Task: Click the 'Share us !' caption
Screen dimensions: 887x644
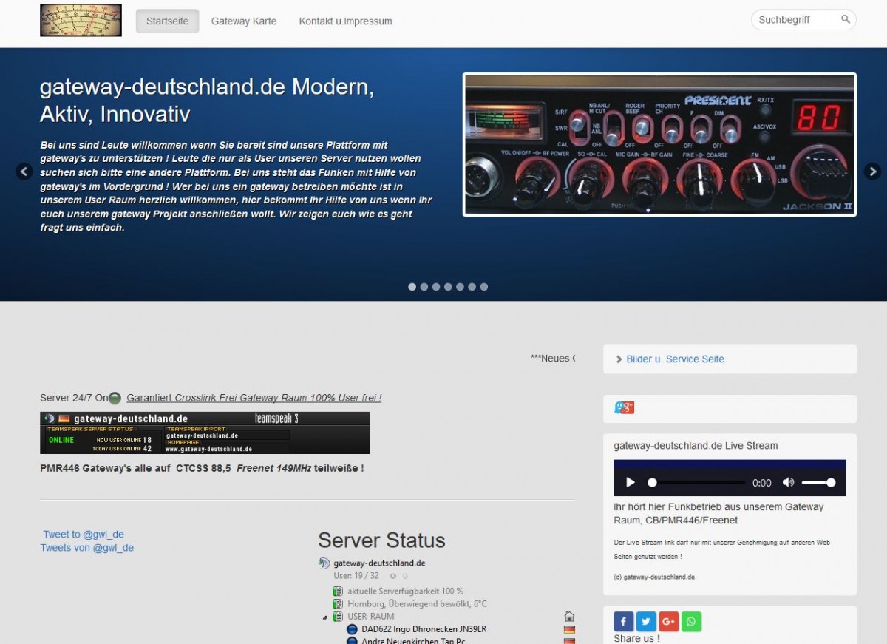Action: coord(636,638)
